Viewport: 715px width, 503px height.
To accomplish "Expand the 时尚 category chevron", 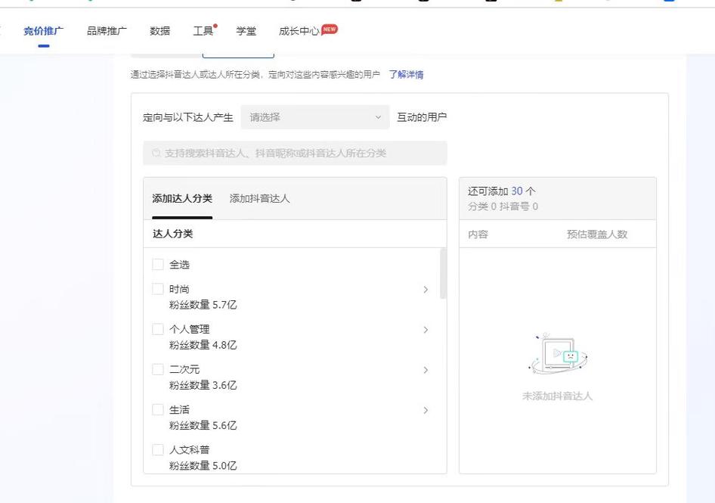I will [426, 290].
